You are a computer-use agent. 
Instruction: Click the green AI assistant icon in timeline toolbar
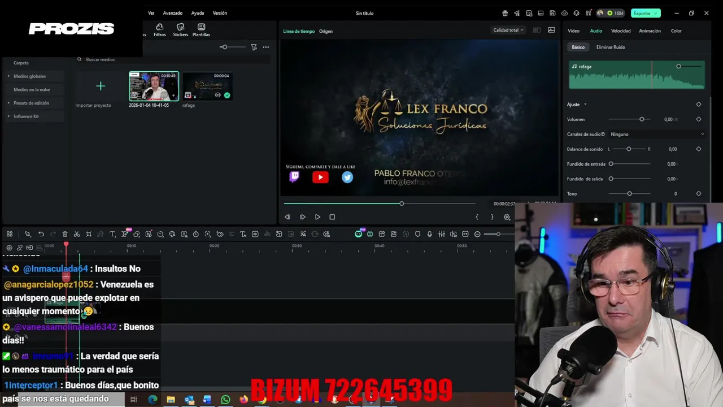[358, 234]
